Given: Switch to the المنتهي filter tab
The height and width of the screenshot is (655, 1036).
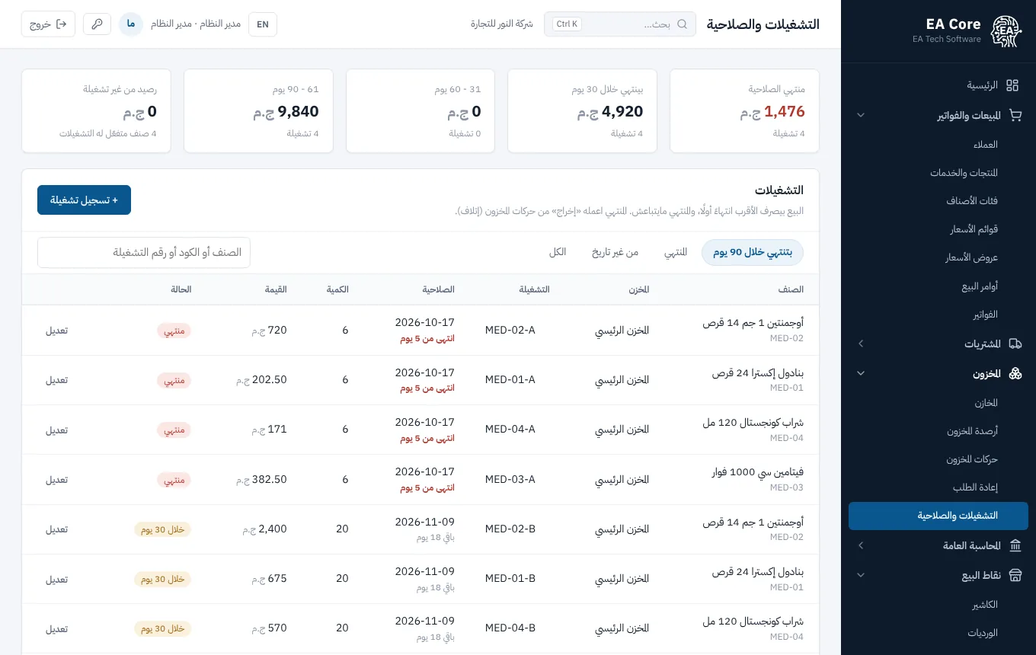Looking at the screenshot, I should (676, 252).
